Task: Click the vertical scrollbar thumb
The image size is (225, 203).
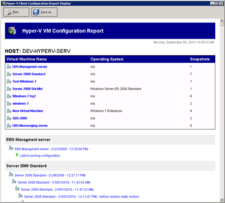Action: point(222,24)
